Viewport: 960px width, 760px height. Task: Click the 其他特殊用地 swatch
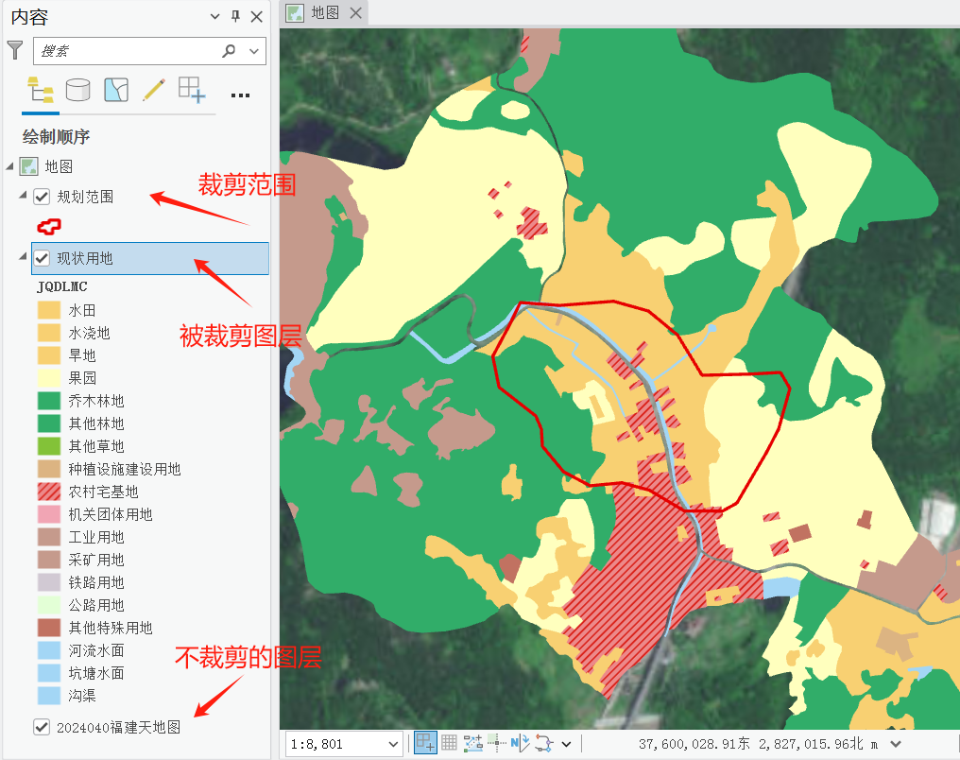(49, 627)
